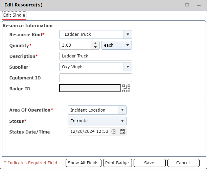
Task: Click the 'Description' label
Action: click(x=22, y=56)
